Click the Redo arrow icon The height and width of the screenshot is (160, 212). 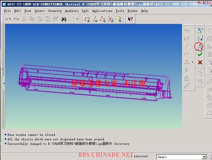16,19
